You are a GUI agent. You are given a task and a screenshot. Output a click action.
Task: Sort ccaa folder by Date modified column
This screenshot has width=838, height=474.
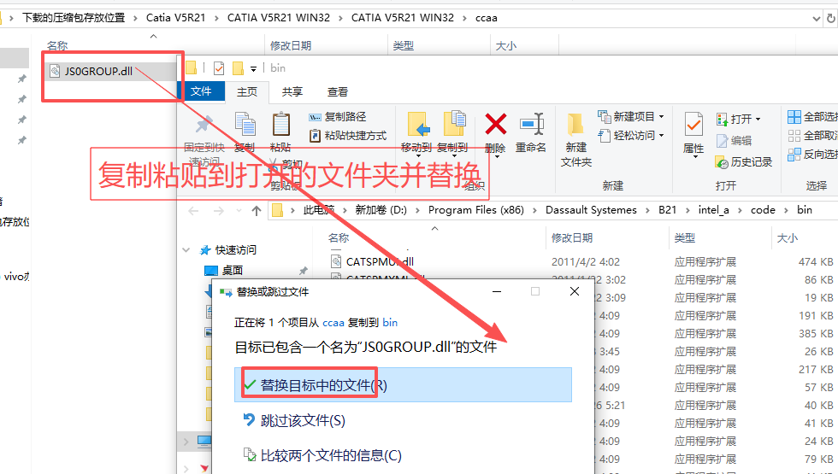[x=290, y=46]
